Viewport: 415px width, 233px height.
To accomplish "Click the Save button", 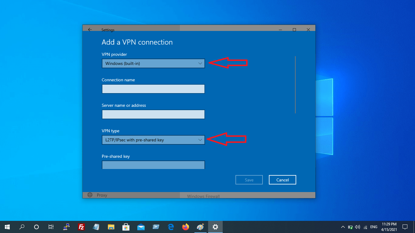I will [x=249, y=180].
